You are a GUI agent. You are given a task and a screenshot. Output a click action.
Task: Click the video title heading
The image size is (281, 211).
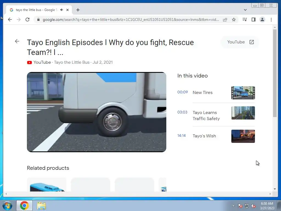pyautogui.click(x=110, y=47)
